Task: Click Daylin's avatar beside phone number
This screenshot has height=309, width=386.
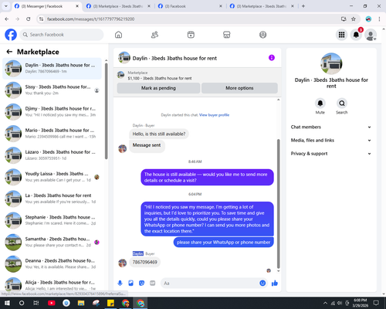Action: (122, 263)
